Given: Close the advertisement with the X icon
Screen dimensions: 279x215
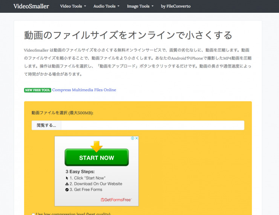Looking at the screenshot, I should [136, 138].
